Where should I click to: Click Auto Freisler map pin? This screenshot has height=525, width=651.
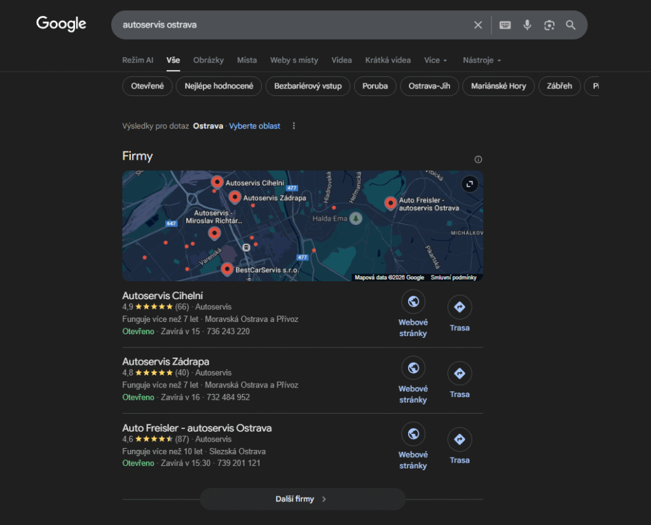[390, 203]
